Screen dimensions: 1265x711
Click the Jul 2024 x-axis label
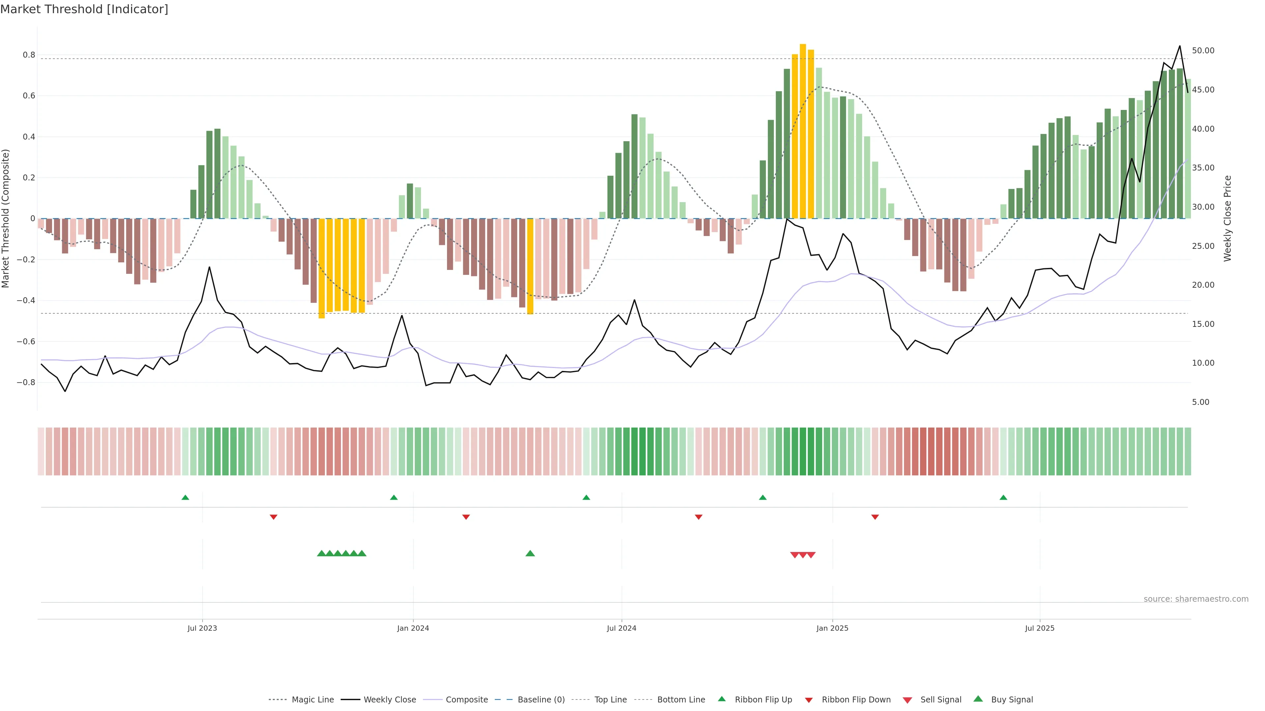(x=621, y=628)
